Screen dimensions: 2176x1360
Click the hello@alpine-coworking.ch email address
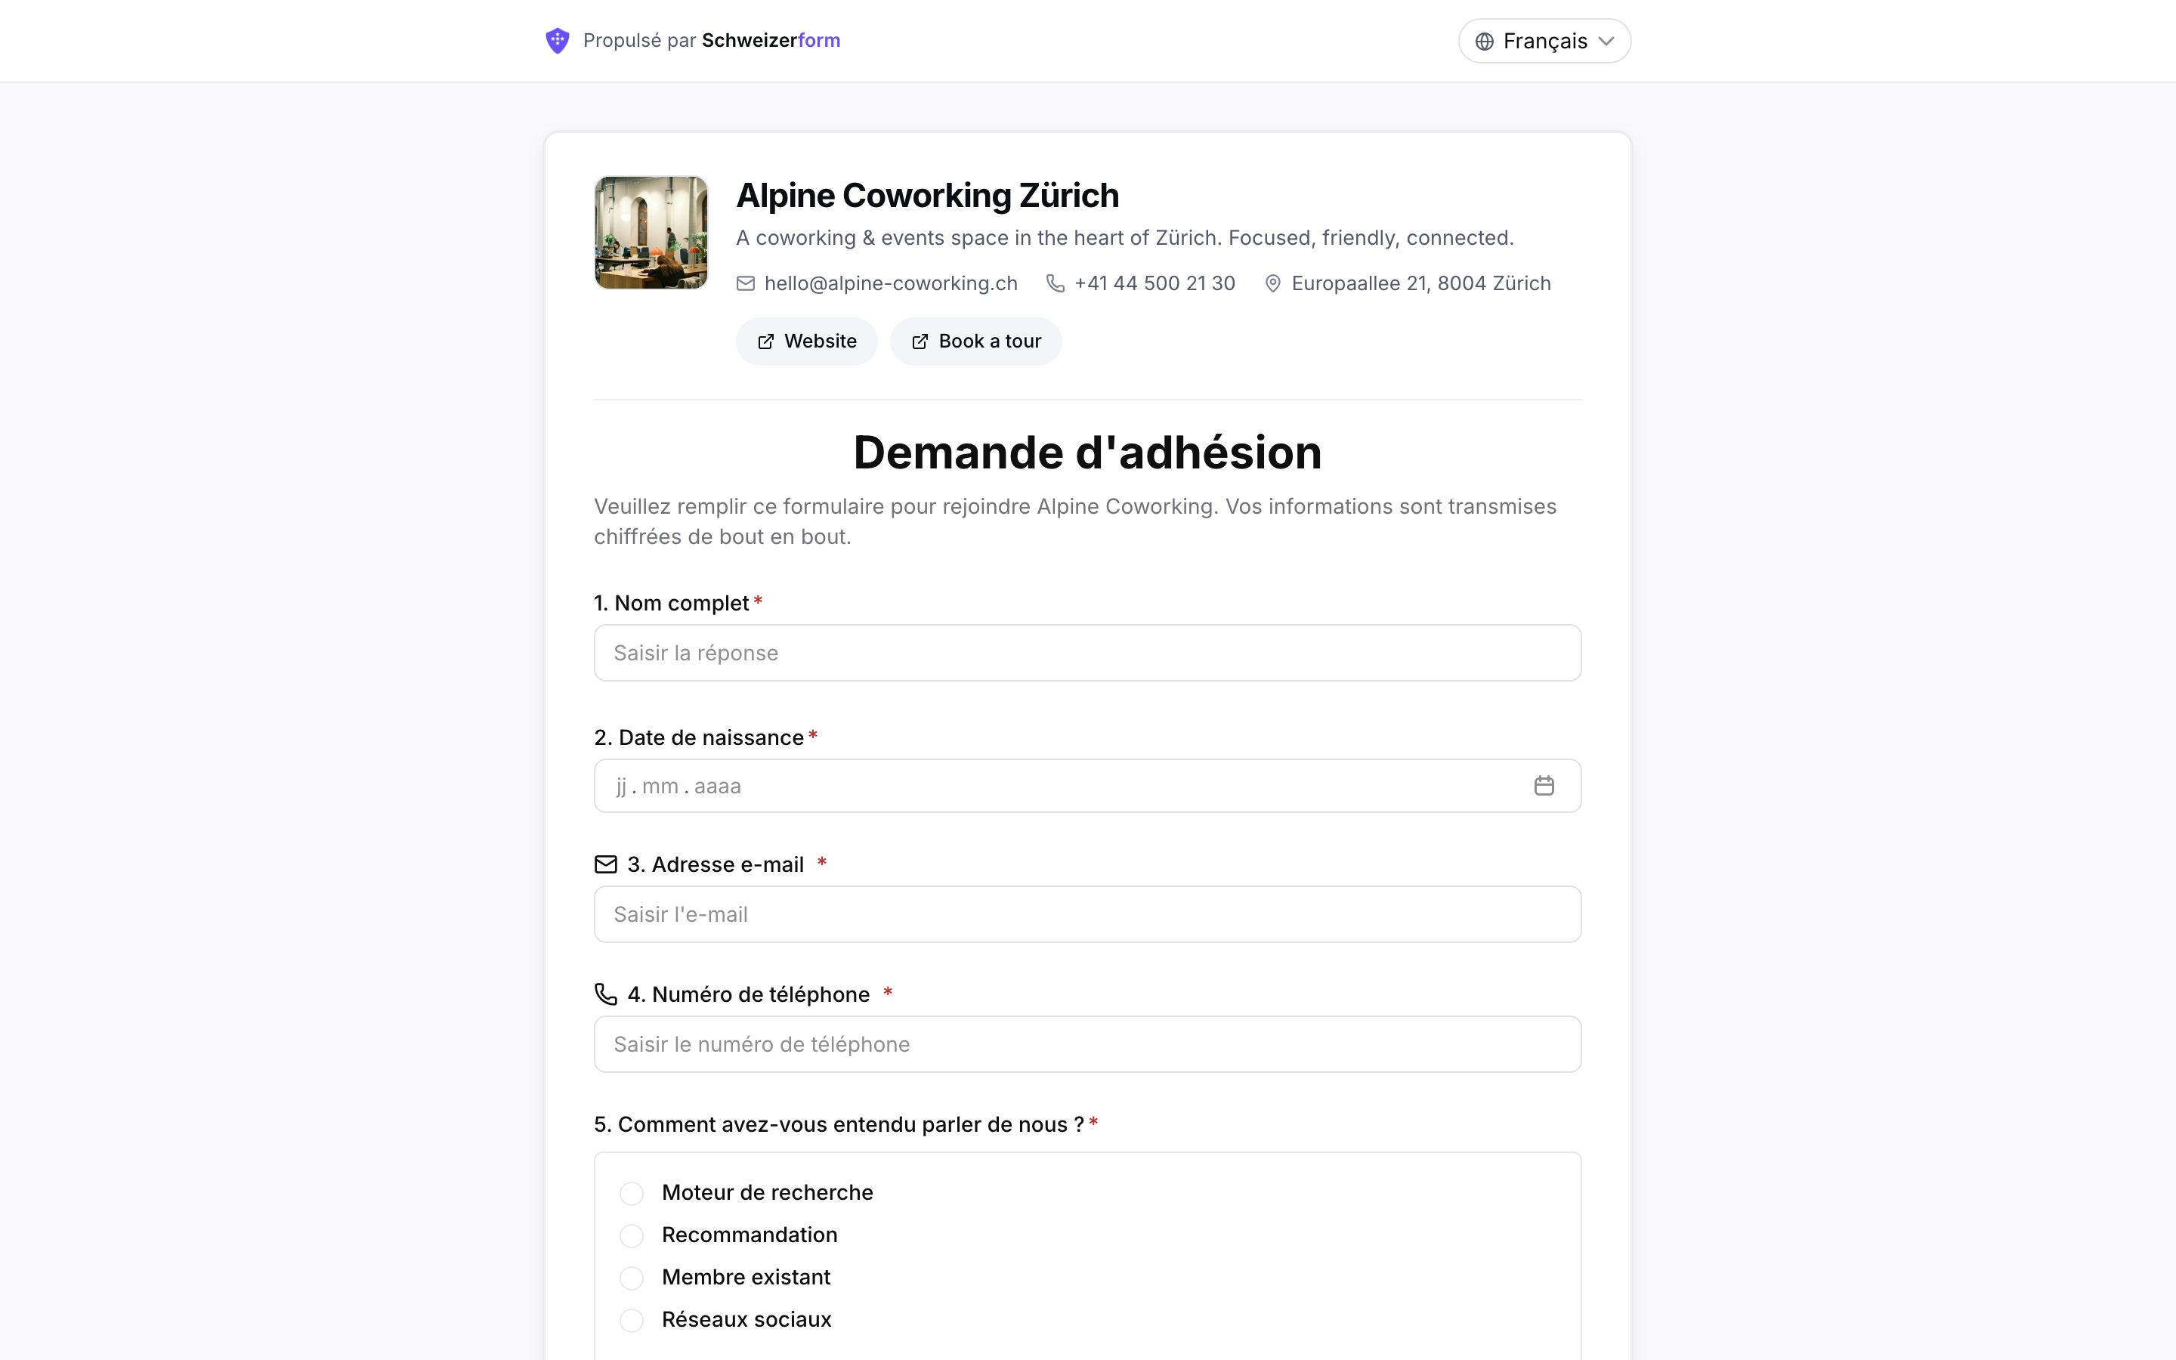pos(890,283)
